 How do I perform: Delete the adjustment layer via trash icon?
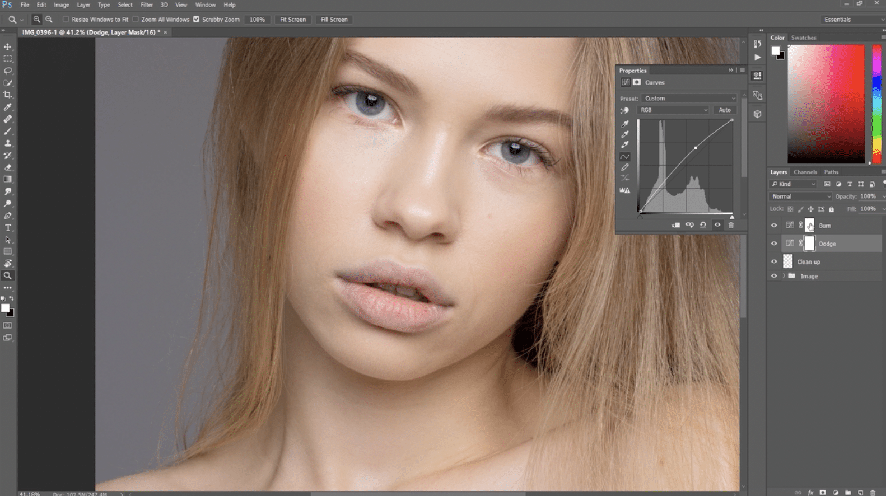[731, 225]
